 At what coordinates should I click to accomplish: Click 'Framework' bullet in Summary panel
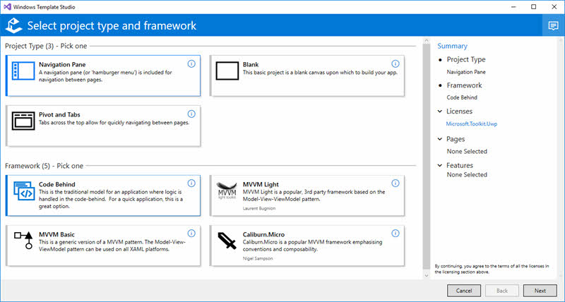click(464, 85)
